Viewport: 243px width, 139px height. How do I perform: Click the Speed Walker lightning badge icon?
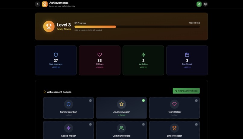(68, 128)
